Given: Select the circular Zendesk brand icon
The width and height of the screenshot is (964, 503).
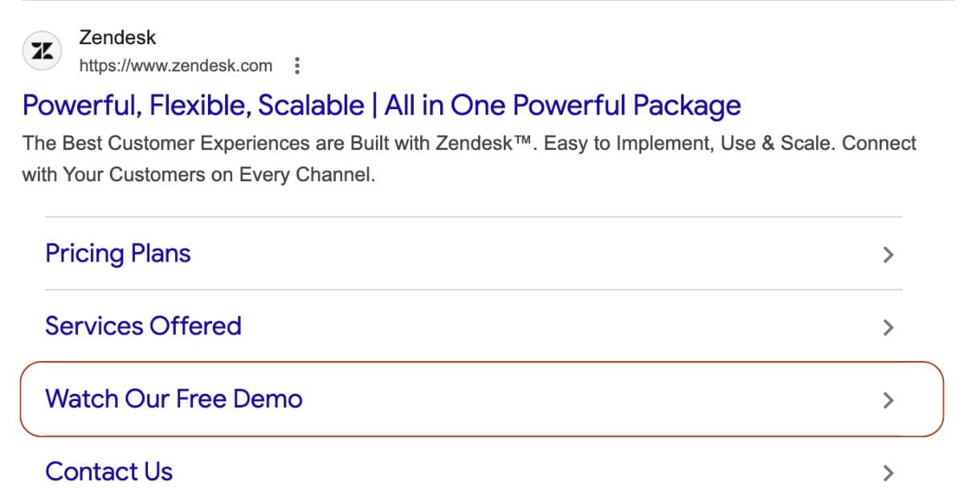Looking at the screenshot, I should coord(42,50).
